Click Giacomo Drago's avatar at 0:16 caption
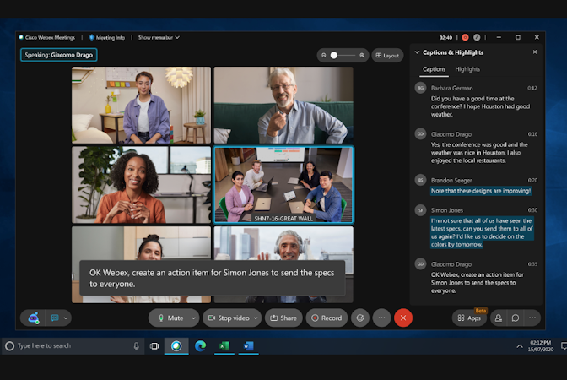 click(x=420, y=134)
